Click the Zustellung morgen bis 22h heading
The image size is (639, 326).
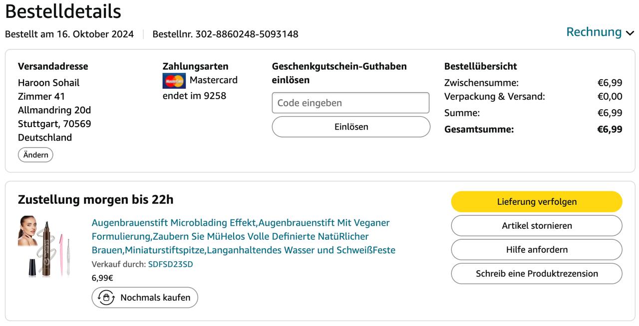(96, 200)
